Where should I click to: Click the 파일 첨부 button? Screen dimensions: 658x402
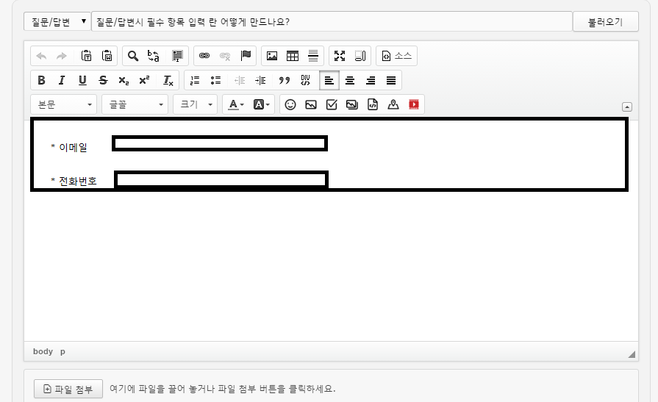pyautogui.click(x=68, y=389)
